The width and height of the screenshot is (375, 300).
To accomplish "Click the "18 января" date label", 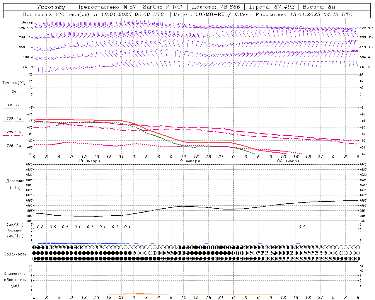I will tap(89, 161).
